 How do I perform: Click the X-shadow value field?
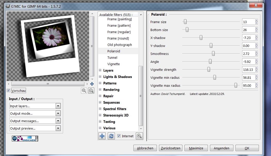tap(249, 38)
